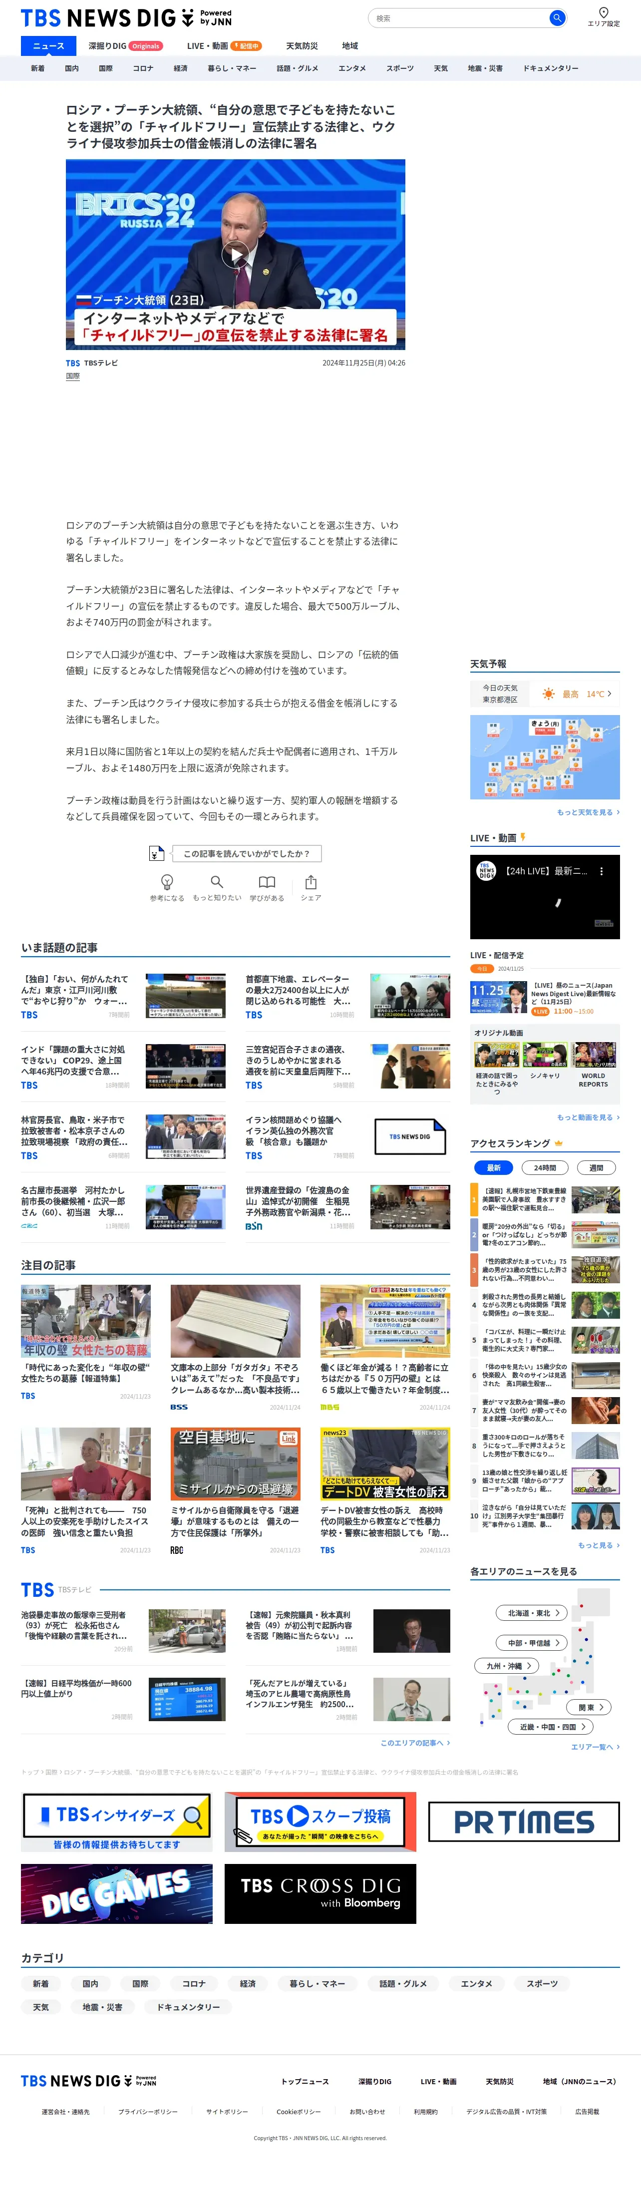
Task: Select the 最新 ranking toggle
Action: point(494,1167)
